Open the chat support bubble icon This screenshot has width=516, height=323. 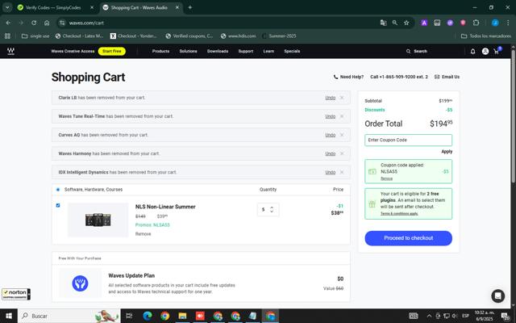pos(498,296)
